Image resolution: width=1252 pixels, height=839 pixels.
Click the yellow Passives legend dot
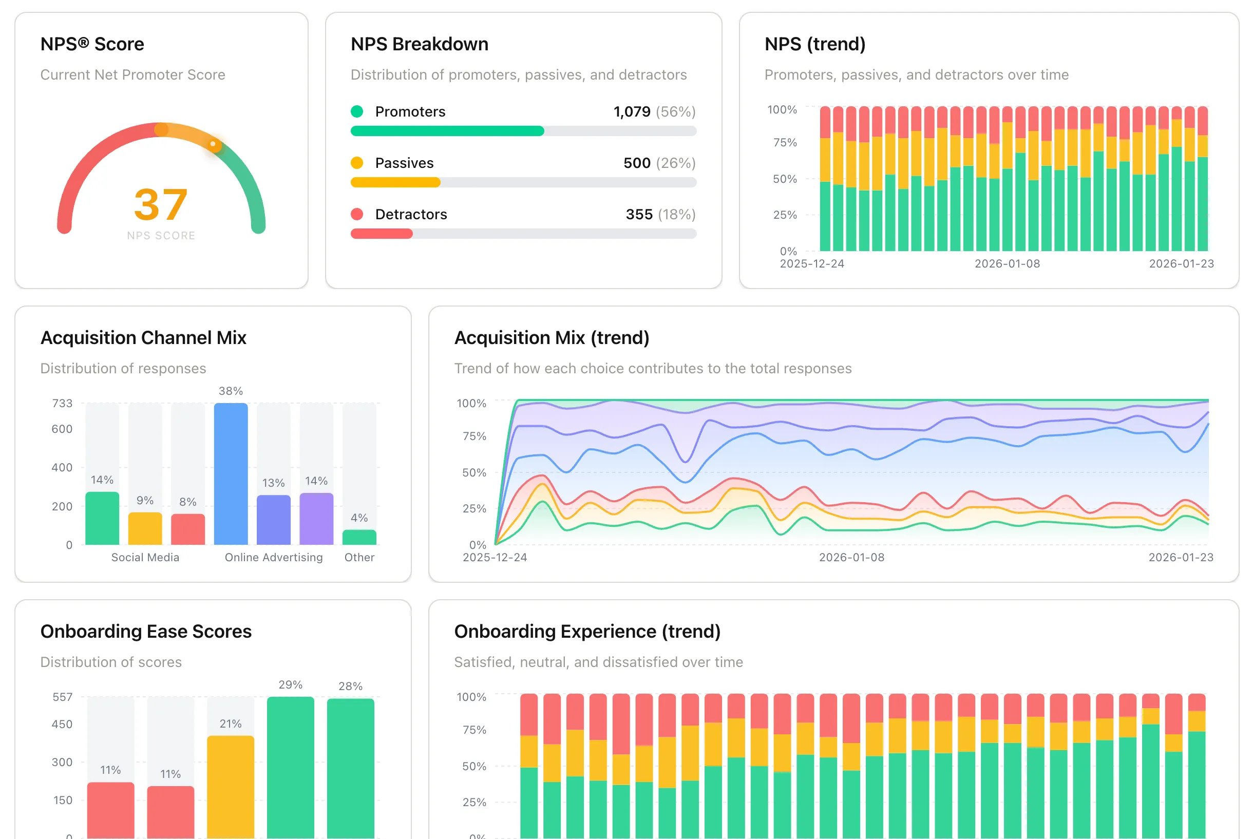358,163
